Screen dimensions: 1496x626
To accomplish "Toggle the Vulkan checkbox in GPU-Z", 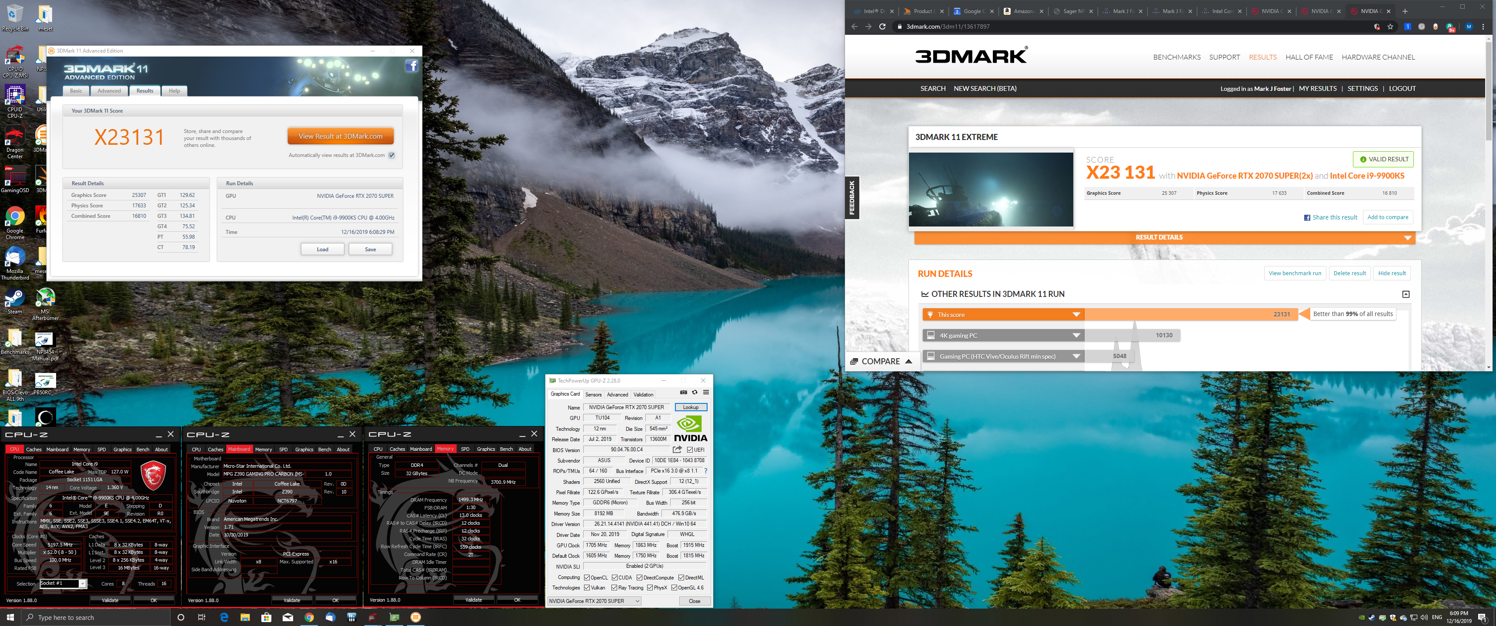I will (x=587, y=588).
